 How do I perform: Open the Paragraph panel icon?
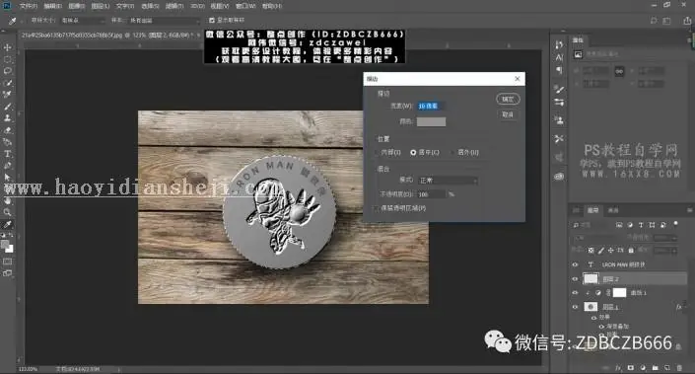559,70
